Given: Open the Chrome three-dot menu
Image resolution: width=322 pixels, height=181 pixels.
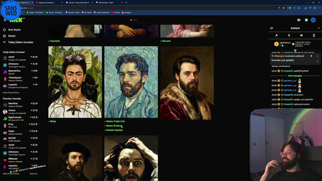Looking at the screenshot, I should [319, 8].
